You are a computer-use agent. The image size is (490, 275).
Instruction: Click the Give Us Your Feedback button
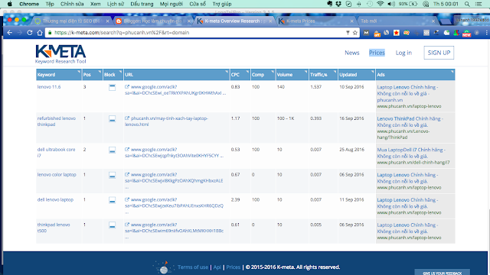(443, 273)
